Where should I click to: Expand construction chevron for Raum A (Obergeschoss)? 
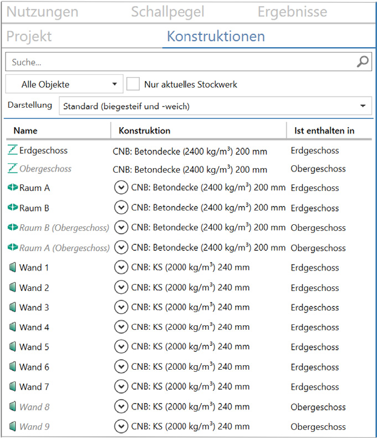[121, 248]
